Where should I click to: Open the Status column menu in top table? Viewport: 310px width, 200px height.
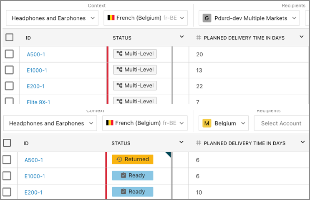pos(181,37)
